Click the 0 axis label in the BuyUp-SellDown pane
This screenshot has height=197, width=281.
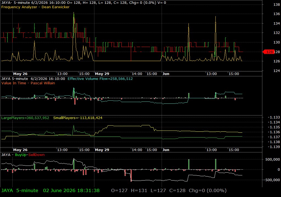[279, 170]
